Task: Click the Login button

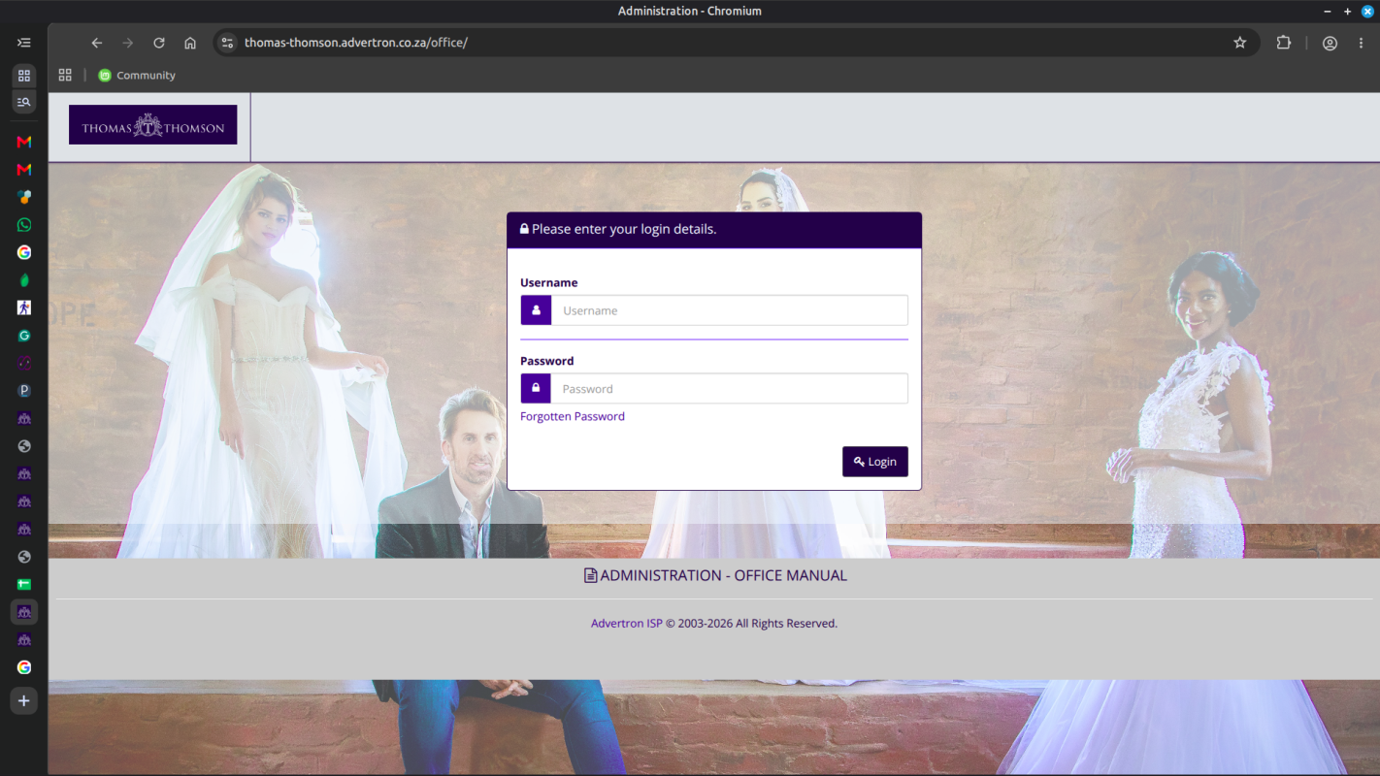Action: click(875, 462)
